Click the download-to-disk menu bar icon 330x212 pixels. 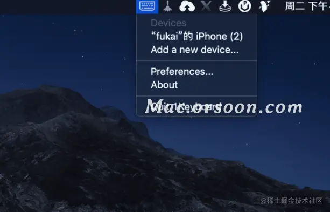tap(225, 6)
